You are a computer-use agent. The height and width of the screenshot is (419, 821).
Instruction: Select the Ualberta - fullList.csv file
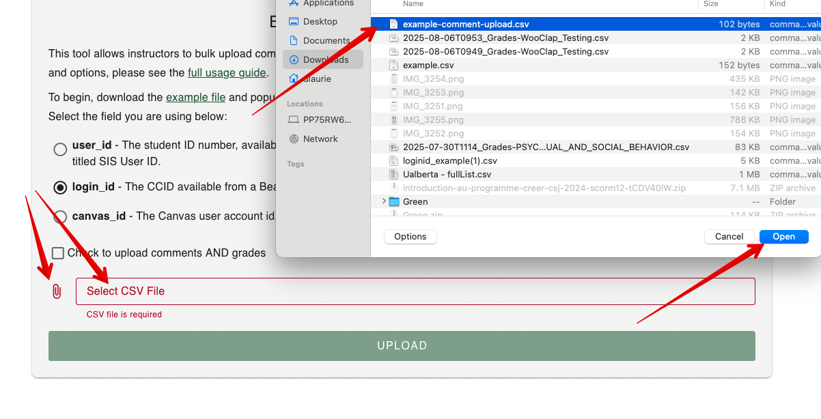pos(446,175)
